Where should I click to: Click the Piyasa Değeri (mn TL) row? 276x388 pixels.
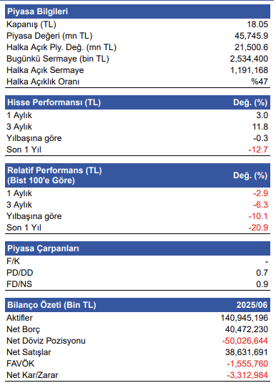137,36
